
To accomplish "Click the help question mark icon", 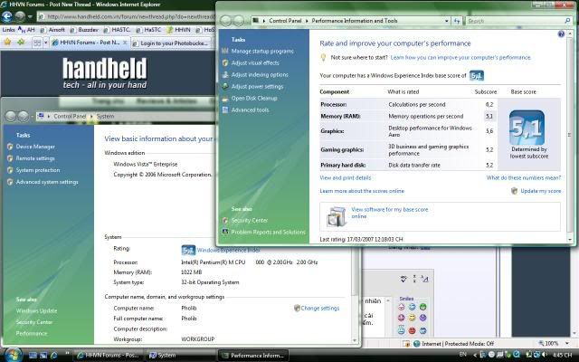I will [561, 34].
